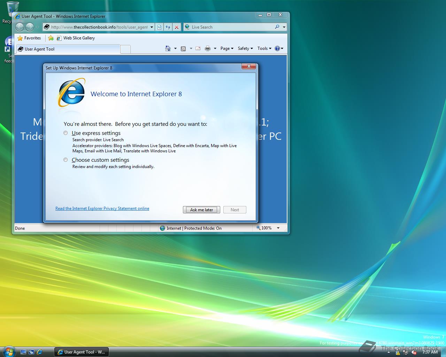The width and height of the screenshot is (446, 357).
Task: Expand the Feeds dropdown arrow
Action: click(191, 48)
